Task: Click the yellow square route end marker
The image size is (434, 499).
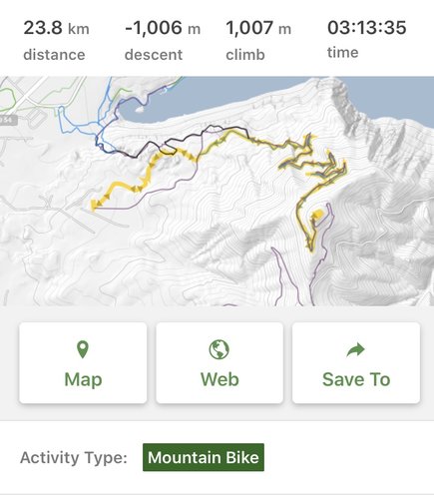Action: [x=317, y=215]
